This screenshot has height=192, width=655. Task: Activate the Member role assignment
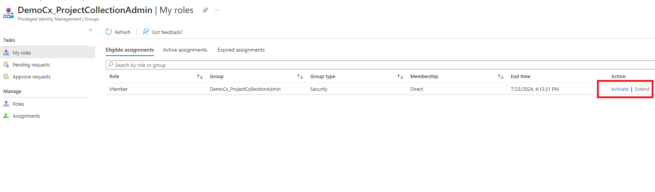click(x=620, y=89)
